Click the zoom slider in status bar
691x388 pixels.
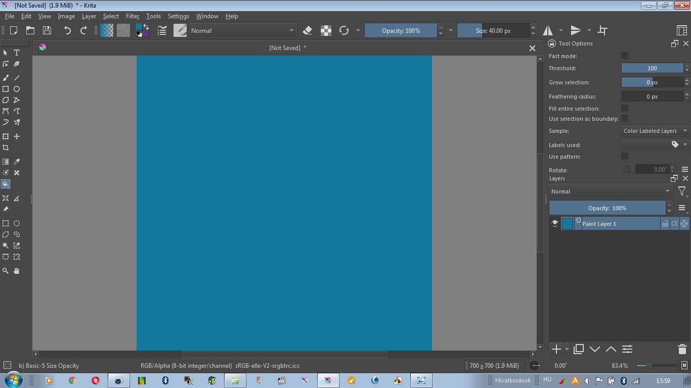[x=657, y=365]
